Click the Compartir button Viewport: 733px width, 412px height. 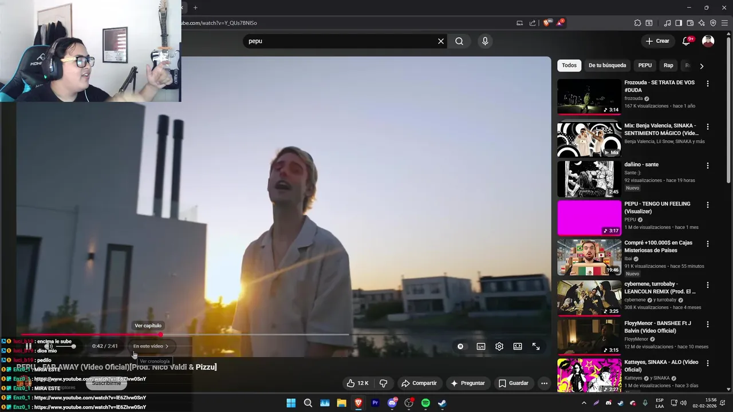pyautogui.click(x=419, y=383)
